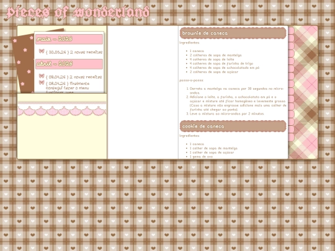
Task: Click step 2 'Adicione o leite, a farinha'
Action: [x=238, y=103]
